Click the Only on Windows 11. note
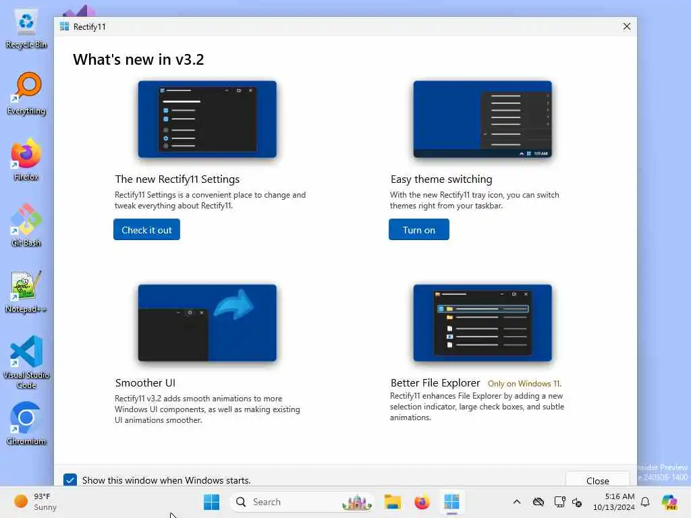 coord(524,384)
